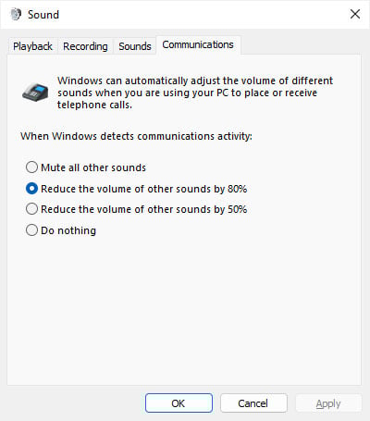Select the reduce by 80% radio circle

pos(31,189)
